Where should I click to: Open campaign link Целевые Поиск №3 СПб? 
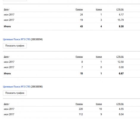click(16, 39)
